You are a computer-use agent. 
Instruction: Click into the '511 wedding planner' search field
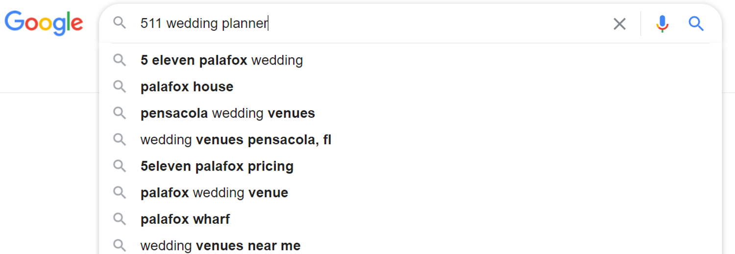tap(372, 23)
